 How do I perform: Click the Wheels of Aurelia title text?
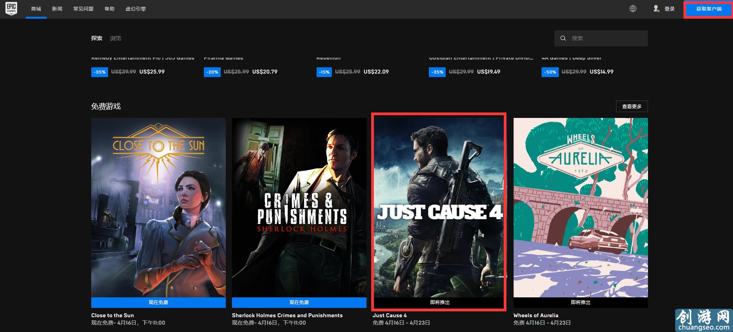tap(536, 315)
